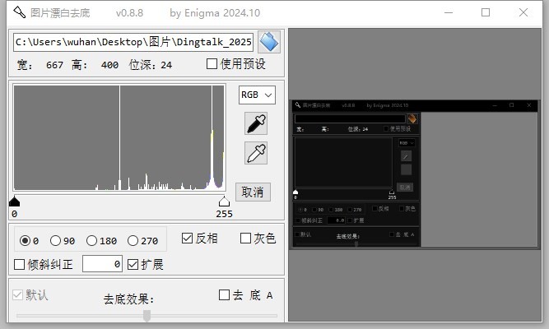Click the image file path field
This screenshot has width=549, height=329.
pos(133,42)
